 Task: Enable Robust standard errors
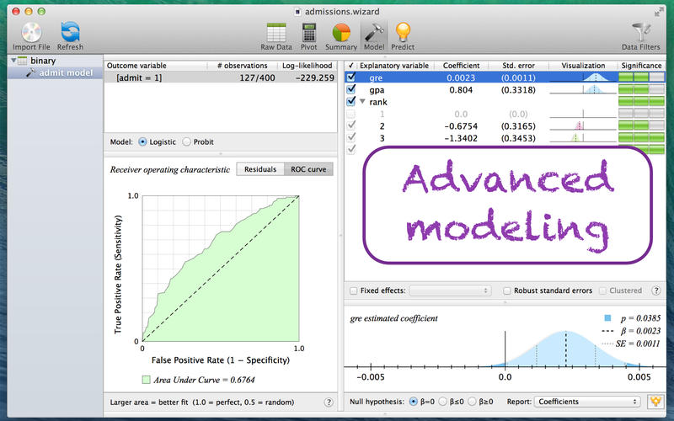point(507,290)
